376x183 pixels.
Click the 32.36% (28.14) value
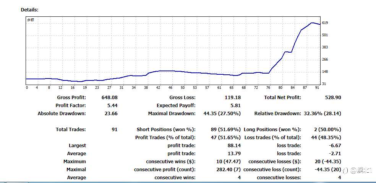323,114
